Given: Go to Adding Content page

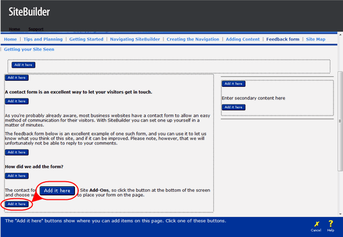Looking at the screenshot, I should (x=242, y=39).
